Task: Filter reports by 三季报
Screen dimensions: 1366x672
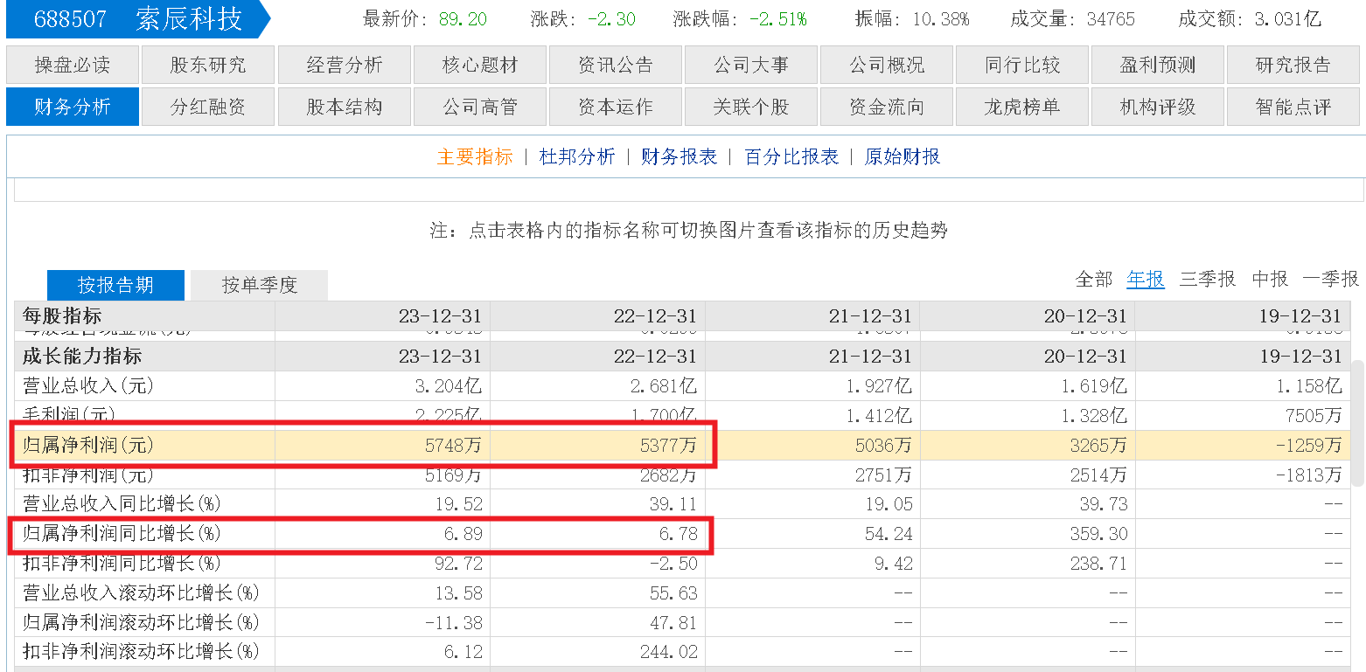Action: (1208, 279)
